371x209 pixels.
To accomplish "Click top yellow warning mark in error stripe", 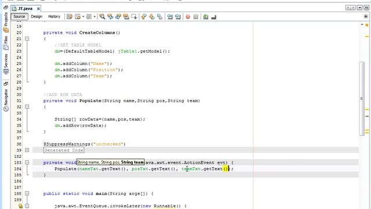I will pyautogui.click(x=367, y=37).
